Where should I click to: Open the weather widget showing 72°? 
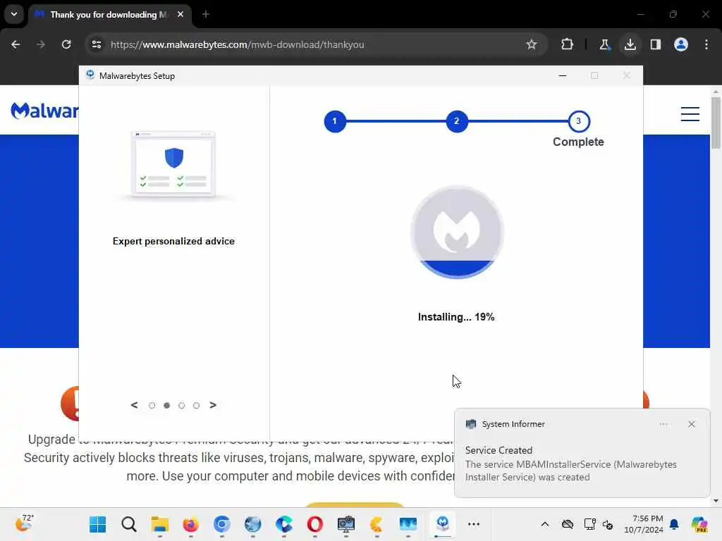pyautogui.click(x=24, y=523)
